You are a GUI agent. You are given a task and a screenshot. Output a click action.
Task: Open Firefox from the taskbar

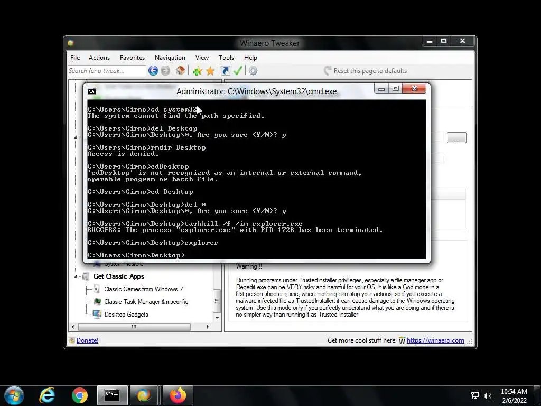pos(178,395)
